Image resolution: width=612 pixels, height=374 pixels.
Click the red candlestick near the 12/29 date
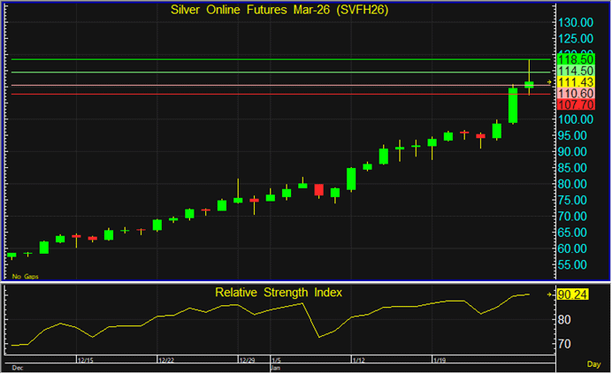[254, 200]
